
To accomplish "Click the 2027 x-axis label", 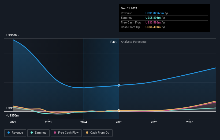I will (x=189, y=122).
